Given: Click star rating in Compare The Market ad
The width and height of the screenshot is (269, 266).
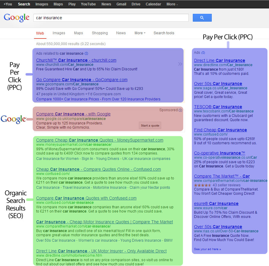Looking at the screenshot, I should (203, 185).
